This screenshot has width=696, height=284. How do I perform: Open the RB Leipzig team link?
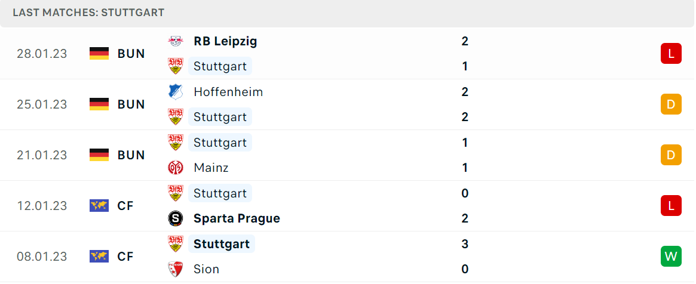(225, 41)
